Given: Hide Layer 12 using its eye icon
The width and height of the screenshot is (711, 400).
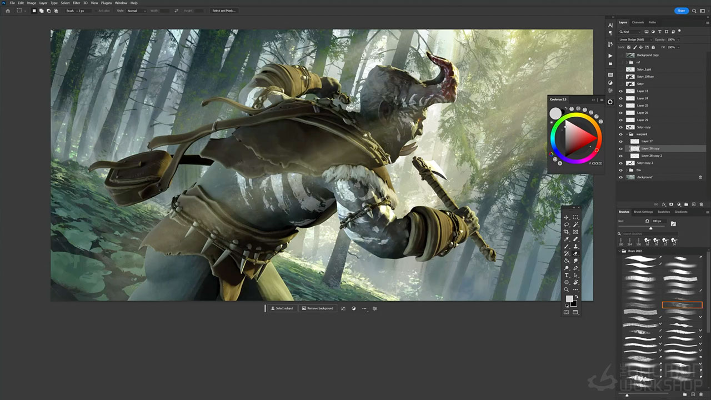Looking at the screenshot, I should point(621,91).
